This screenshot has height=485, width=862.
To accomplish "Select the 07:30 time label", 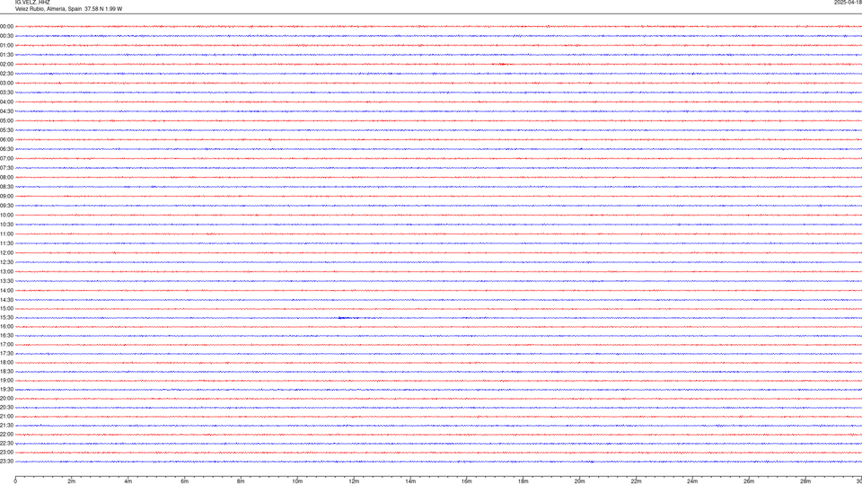I will click(x=6, y=168).
